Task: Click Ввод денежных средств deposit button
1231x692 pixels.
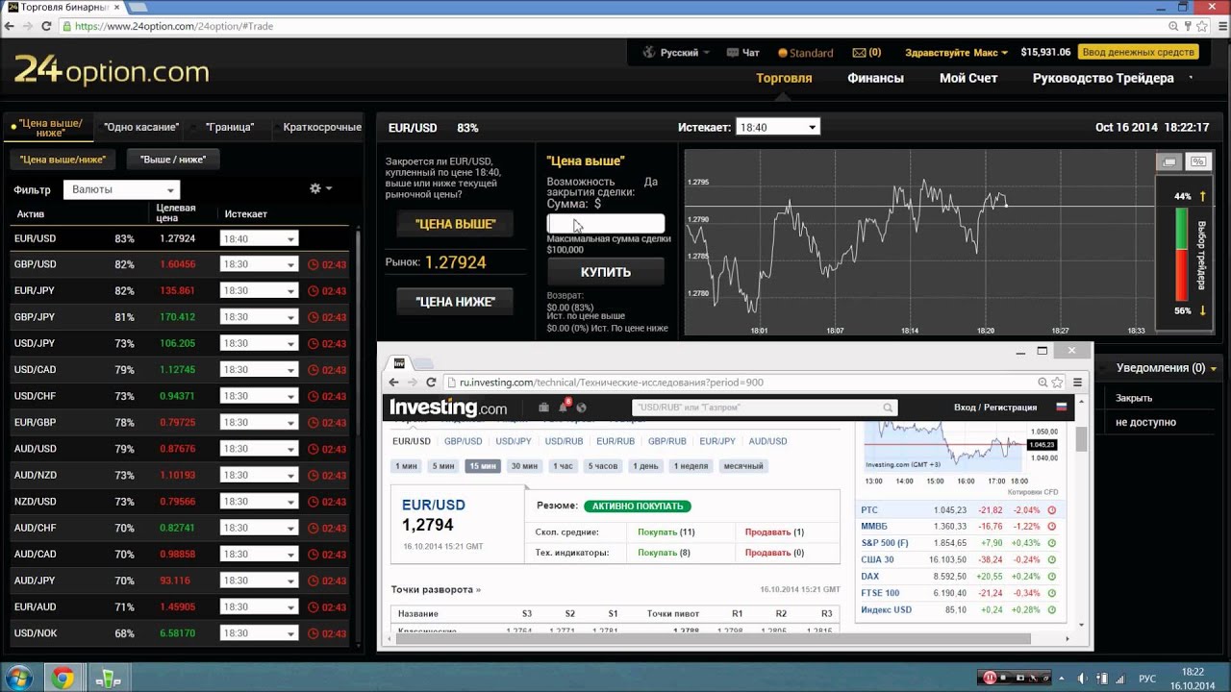Action: (1139, 53)
